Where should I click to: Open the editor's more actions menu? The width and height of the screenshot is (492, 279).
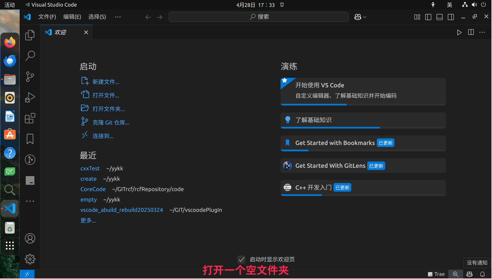click(x=482, y=32)
